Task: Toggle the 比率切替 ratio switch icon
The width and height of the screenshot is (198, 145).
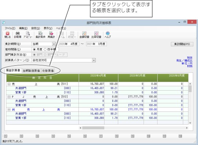Action: tap(96, 35)
